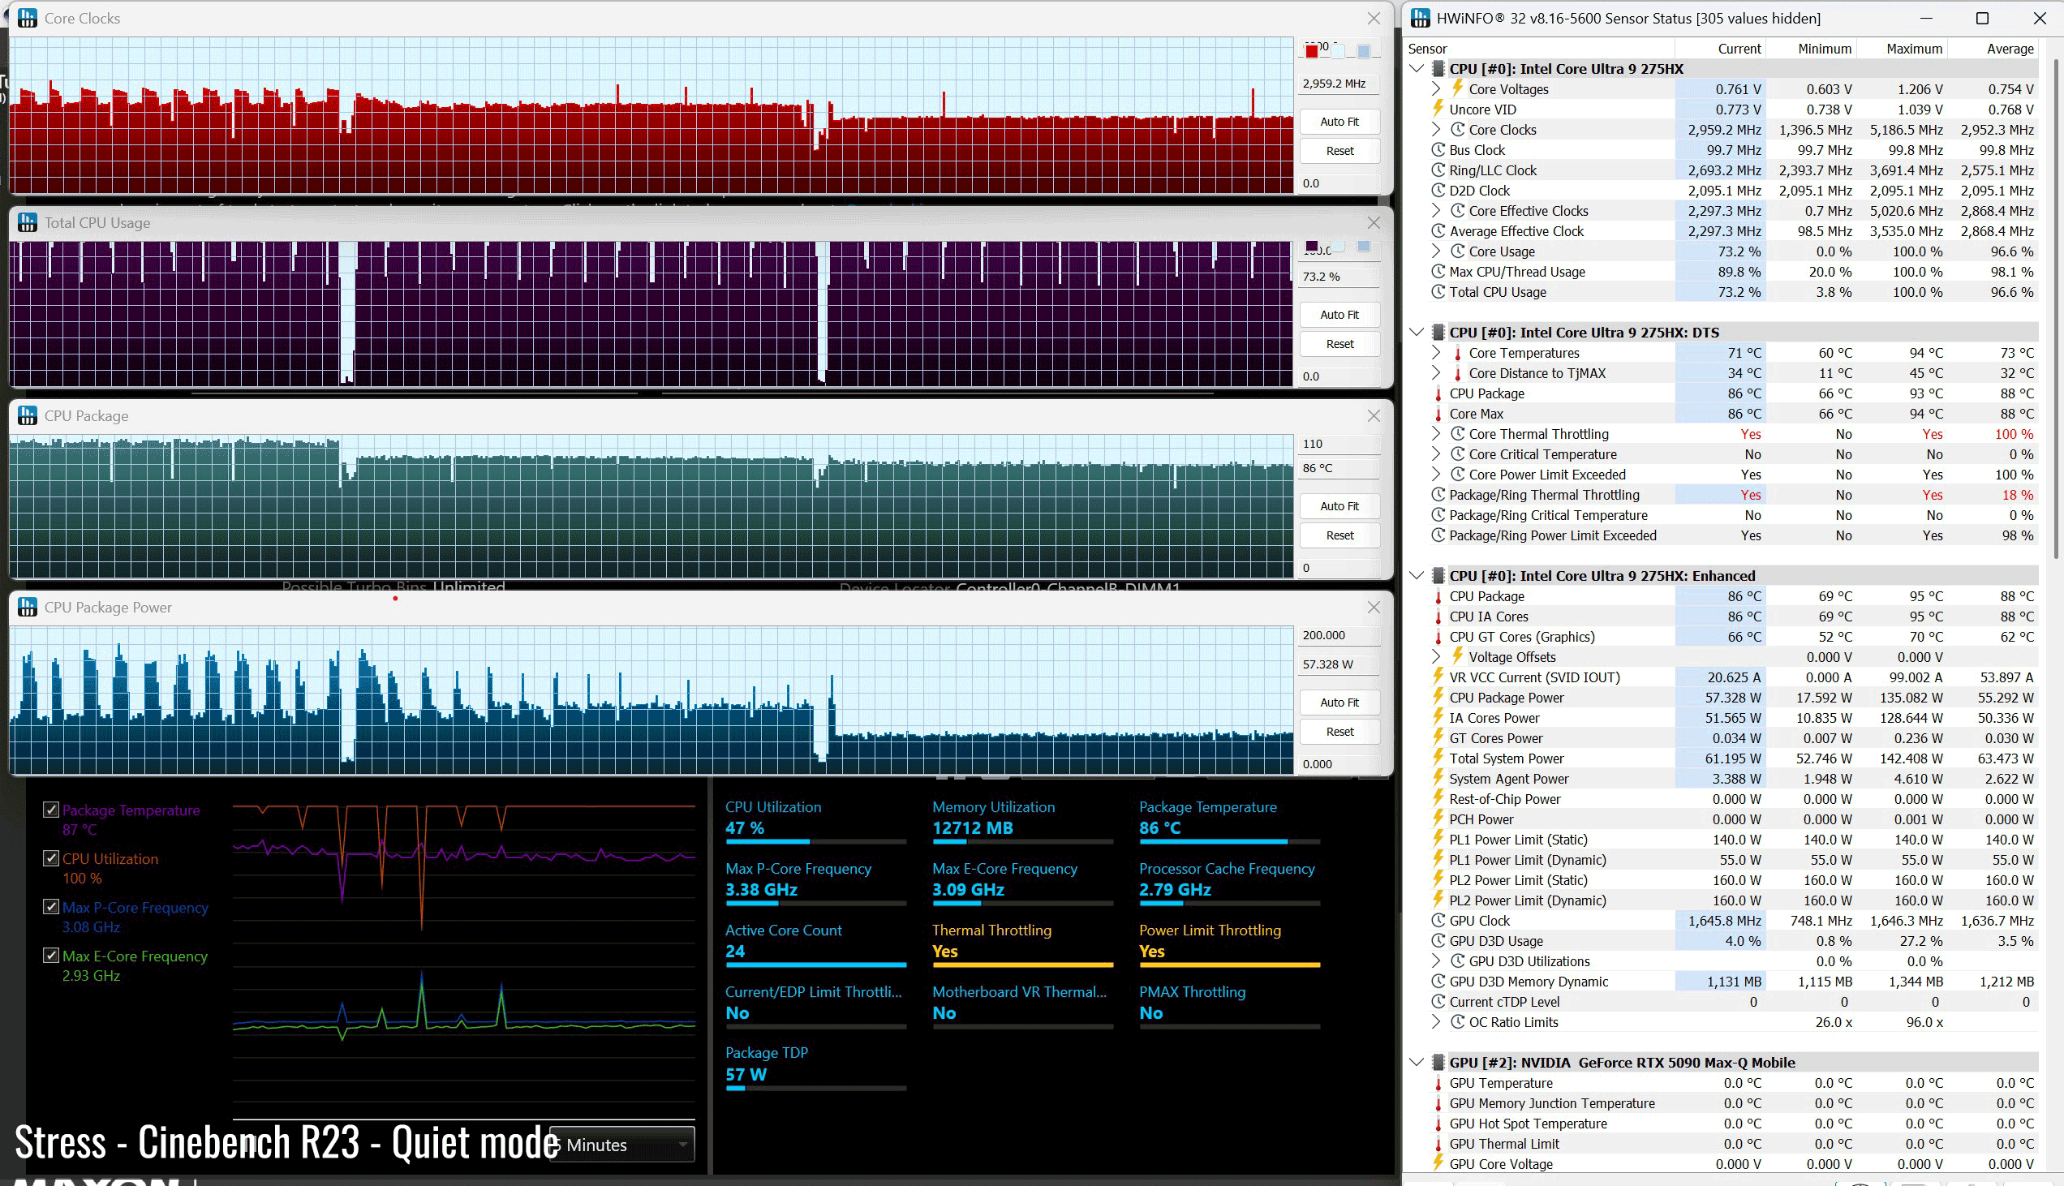Click thermometer icon beside GPU Hot Spot Temperature
The image size is (2064, 1186).
[1438, 1124]
